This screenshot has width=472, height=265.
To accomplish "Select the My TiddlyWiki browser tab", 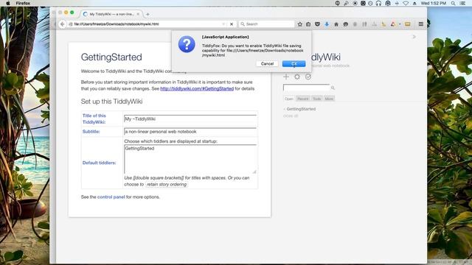I will (111, 14).
